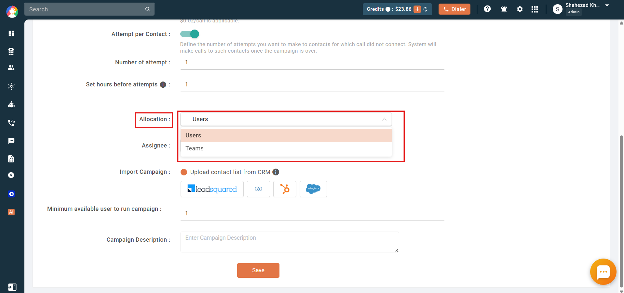Open the bot/robot sidebar icon
Screen dimensions: 624x293
click(11, 105)
